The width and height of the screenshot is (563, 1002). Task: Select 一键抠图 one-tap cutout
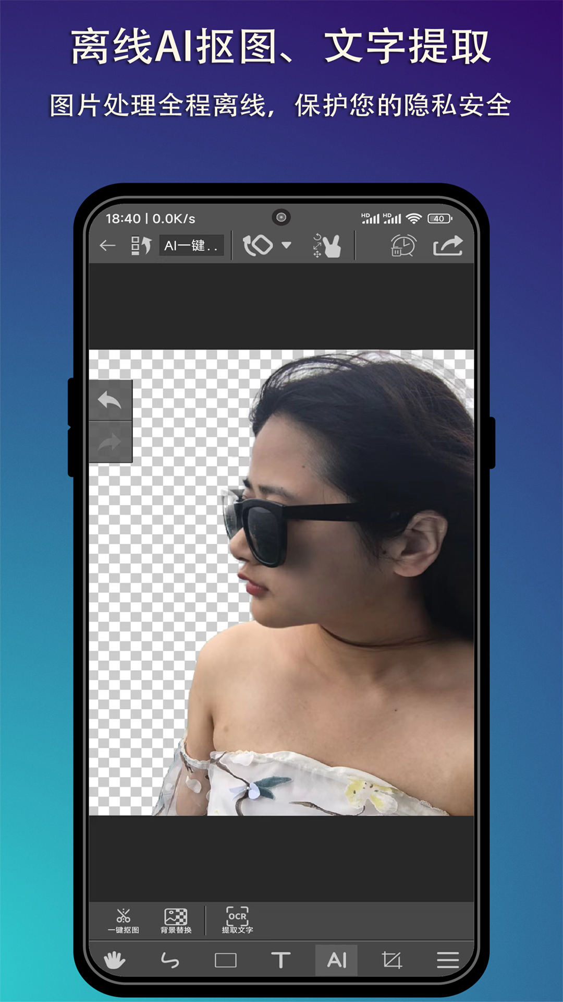tap(124, 921)
